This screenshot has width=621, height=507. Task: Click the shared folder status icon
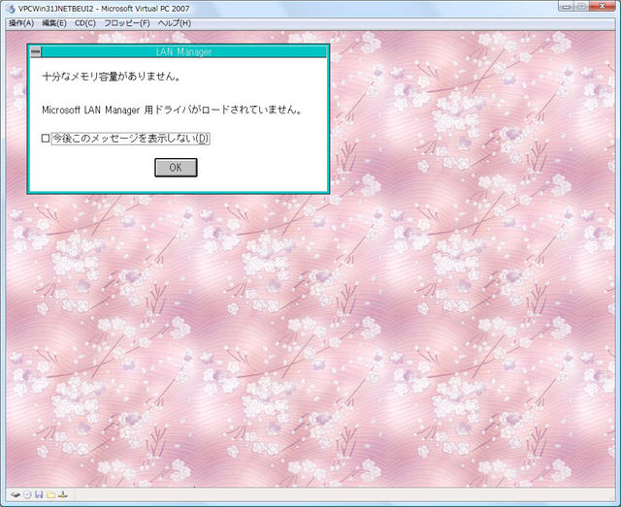click(x=50, y=494)
